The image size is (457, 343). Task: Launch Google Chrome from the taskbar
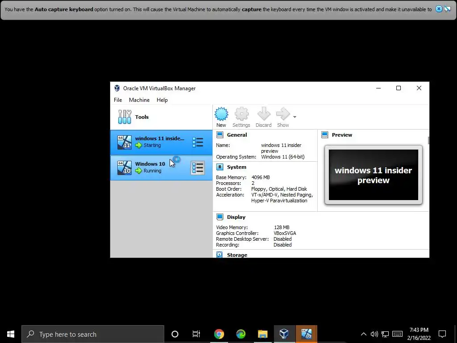[x=219, y=334]
